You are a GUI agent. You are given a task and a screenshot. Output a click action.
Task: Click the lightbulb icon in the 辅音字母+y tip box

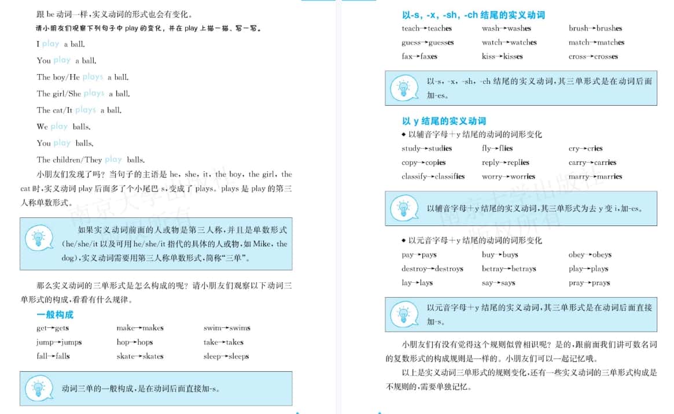[x=404, y=208]
